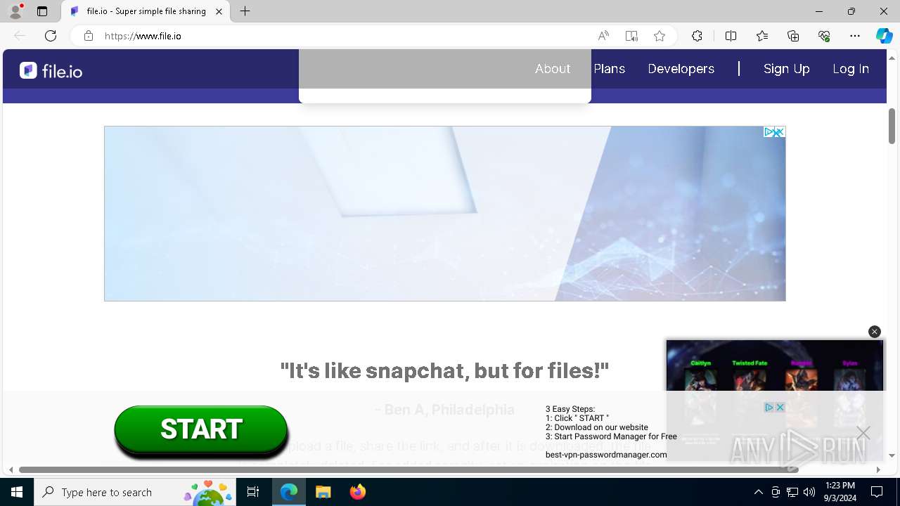Open File Explorer from taskbar

(x=323, y=492)
